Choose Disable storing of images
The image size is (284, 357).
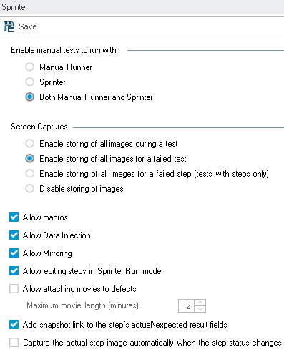point(29,189)
